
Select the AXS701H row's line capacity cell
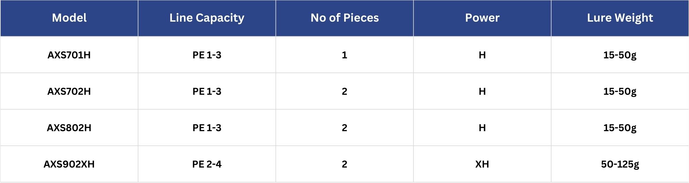(x=207, y=55)
